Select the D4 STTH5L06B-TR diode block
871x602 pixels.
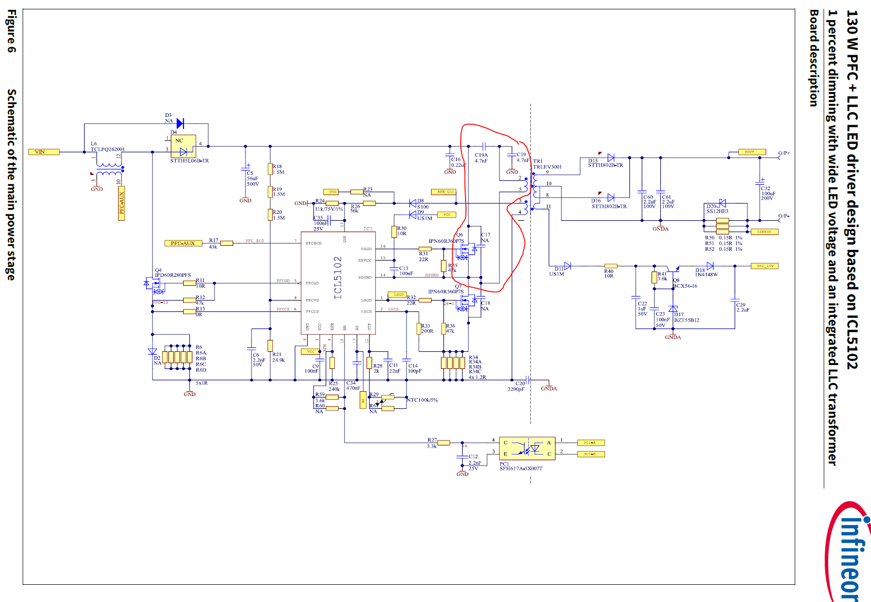coord(183,146)
